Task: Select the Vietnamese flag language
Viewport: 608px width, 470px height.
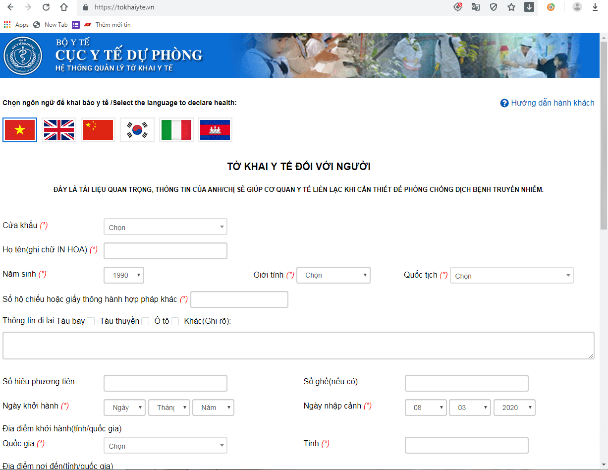Action: point(20,130)
